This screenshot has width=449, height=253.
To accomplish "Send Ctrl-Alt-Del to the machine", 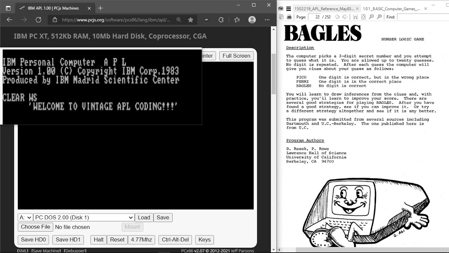I will tap(175, 240).
